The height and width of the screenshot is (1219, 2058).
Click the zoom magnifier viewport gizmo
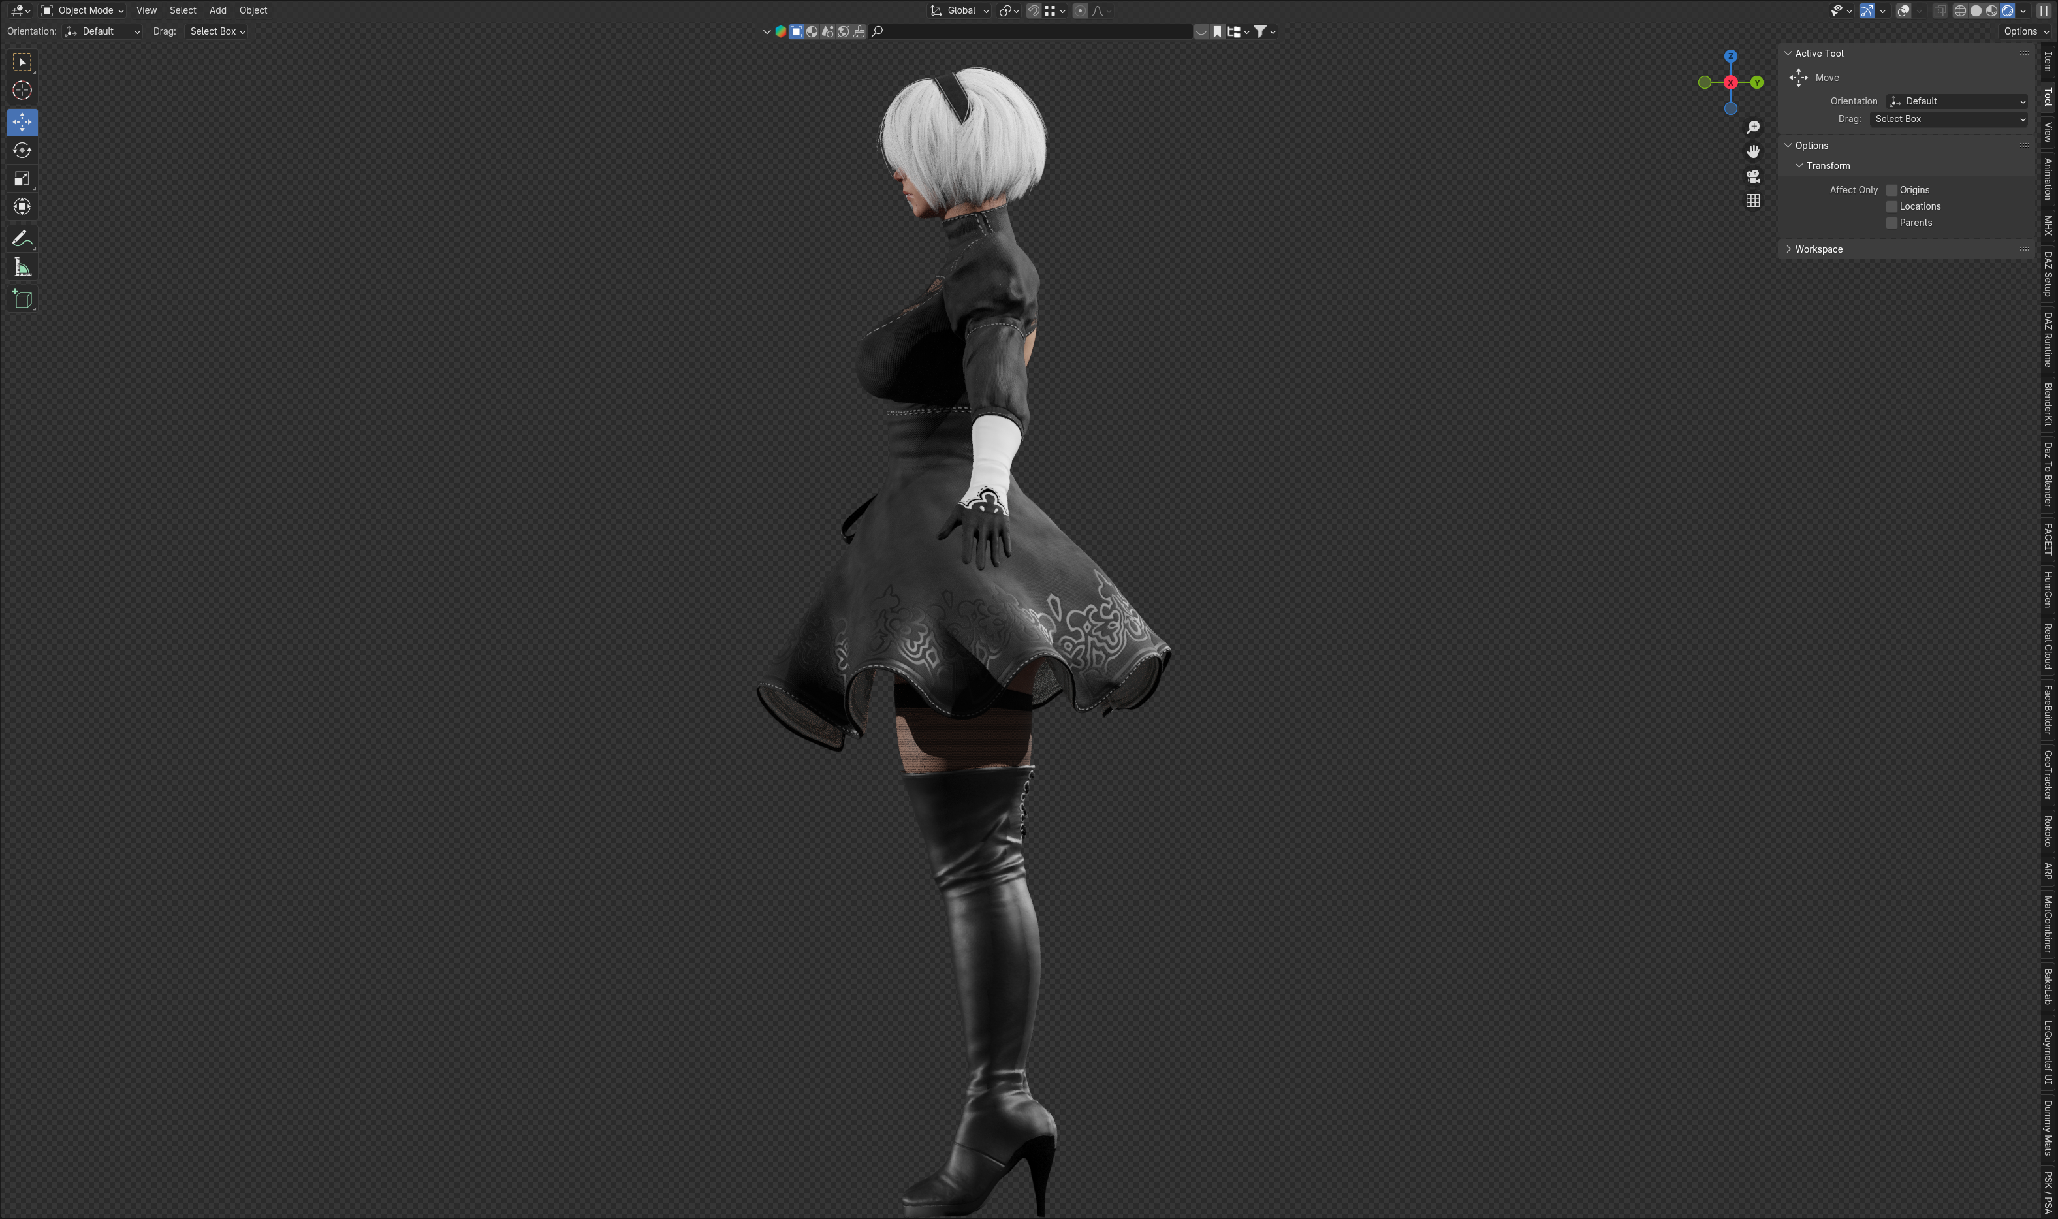pos(1752,127)
